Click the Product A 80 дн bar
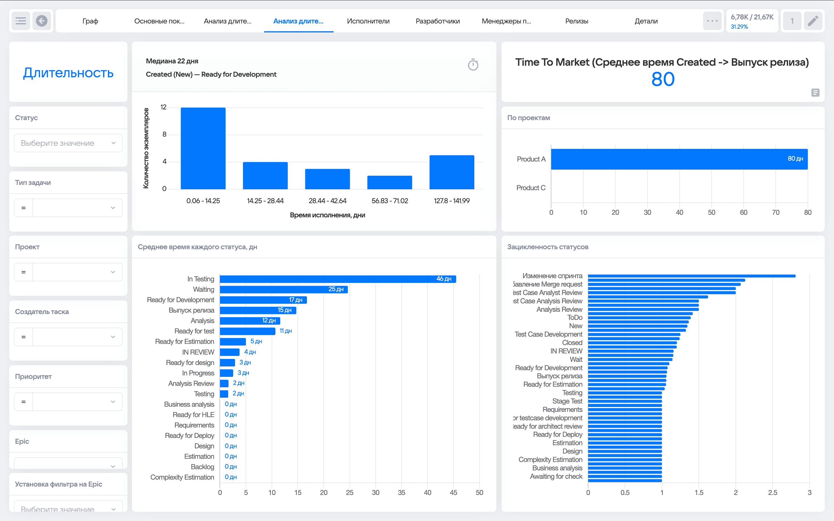834x521 pixels. click(679, 159)
